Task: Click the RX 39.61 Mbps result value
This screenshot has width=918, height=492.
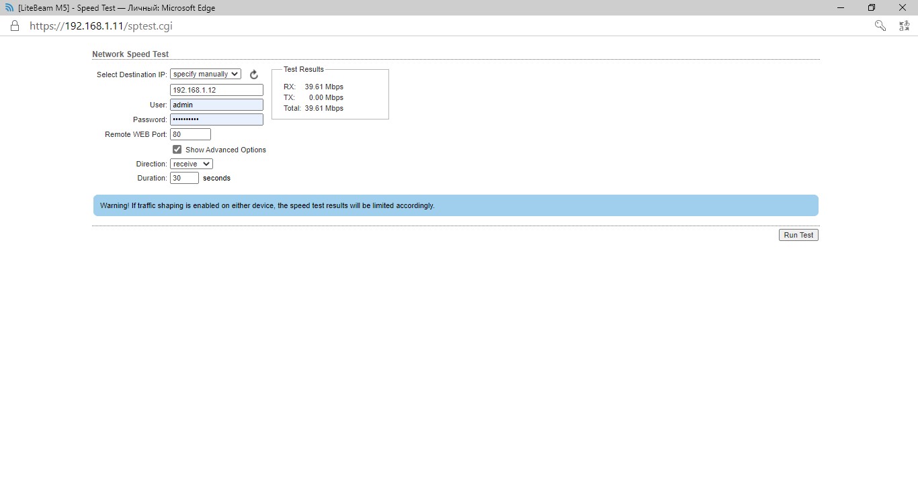Action: [x=324, y=87]
